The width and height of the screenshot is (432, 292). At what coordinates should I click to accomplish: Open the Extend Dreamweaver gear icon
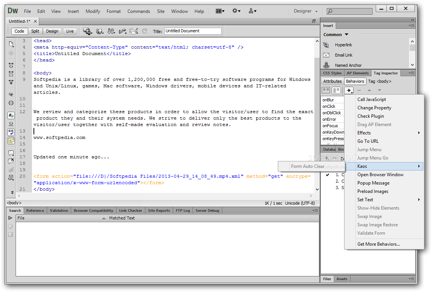(x=236, y=11)
